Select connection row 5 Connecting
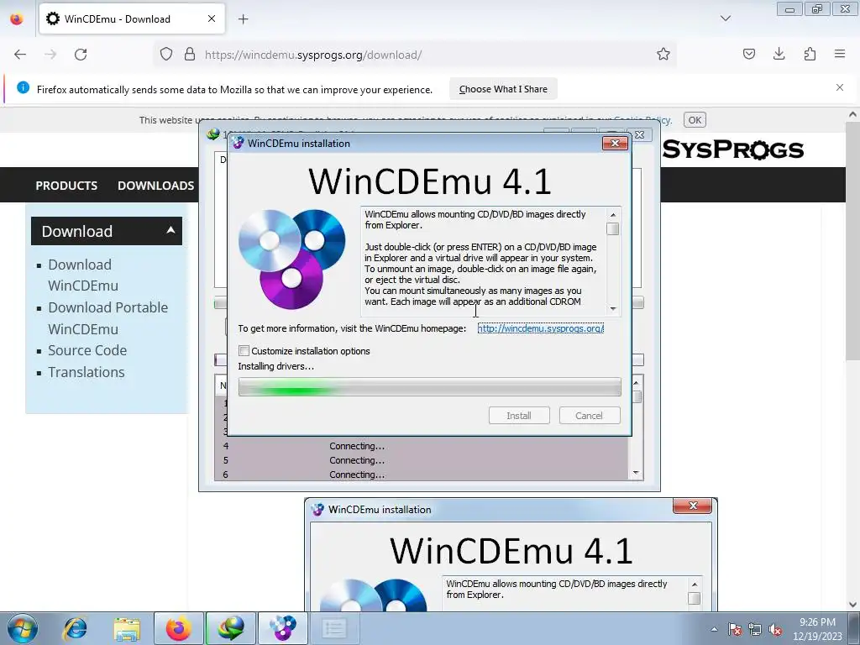Viewport: 860px width, 645px height. tap(422, 460)
